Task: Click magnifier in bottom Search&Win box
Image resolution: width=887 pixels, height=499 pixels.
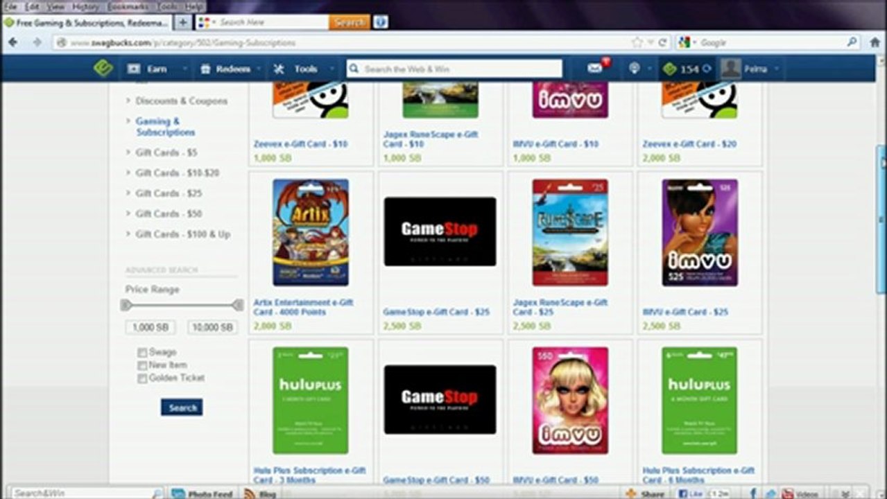Action: pyautogui.click(x=157, y=493)
